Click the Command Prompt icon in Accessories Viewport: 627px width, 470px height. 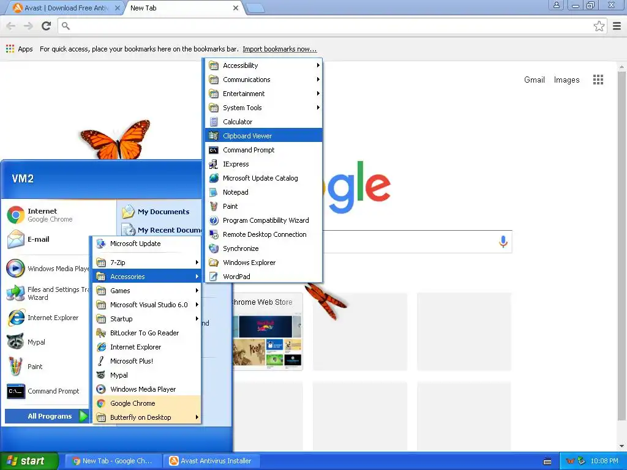click(x=214, y=150)
